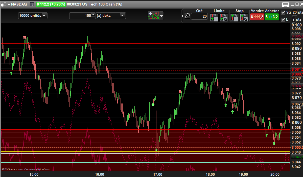
Task: Click the 8 050,0 orange price label
Action: pyautogui.click(x=297, y=148)
